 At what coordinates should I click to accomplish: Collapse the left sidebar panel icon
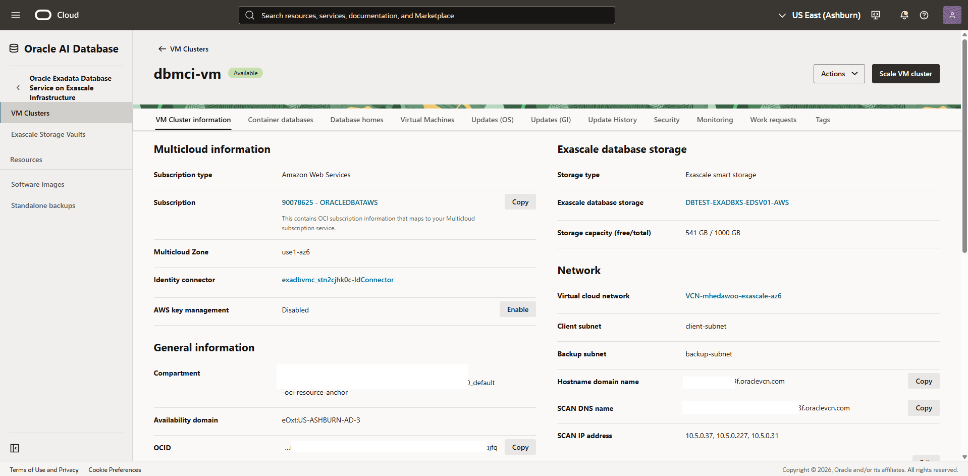(15, 448)
